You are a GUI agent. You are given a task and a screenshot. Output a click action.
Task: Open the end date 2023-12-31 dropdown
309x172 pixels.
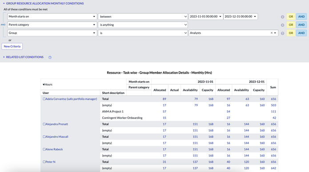pos(241,16)
